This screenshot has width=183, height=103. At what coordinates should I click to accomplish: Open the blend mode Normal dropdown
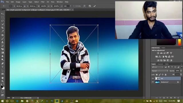pyautogui.click(x=160, y=71)
